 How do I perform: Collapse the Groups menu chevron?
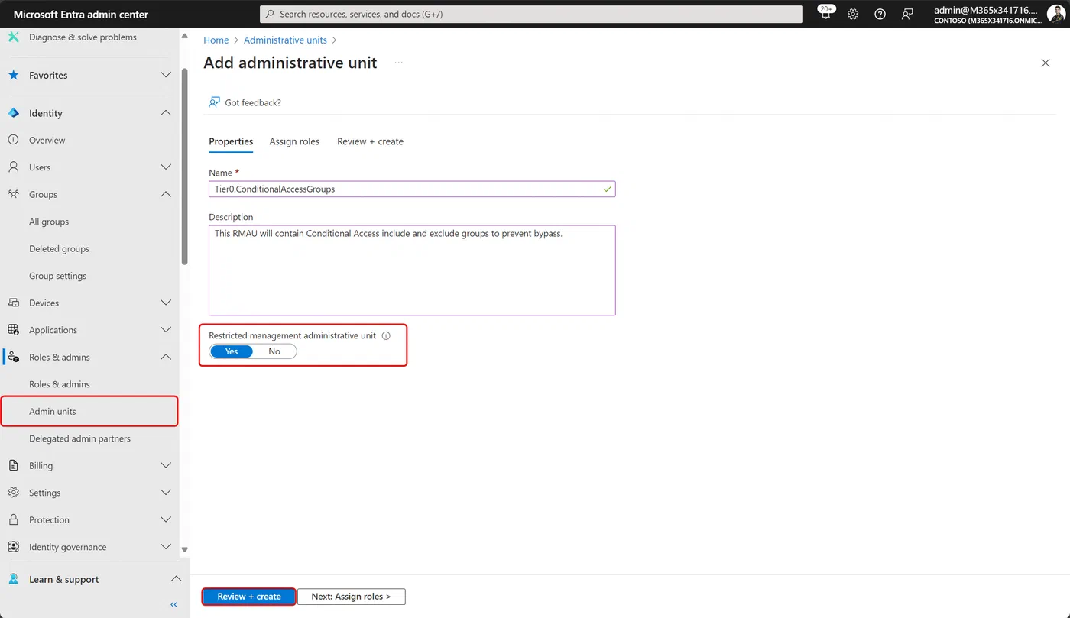click(166, 194)
